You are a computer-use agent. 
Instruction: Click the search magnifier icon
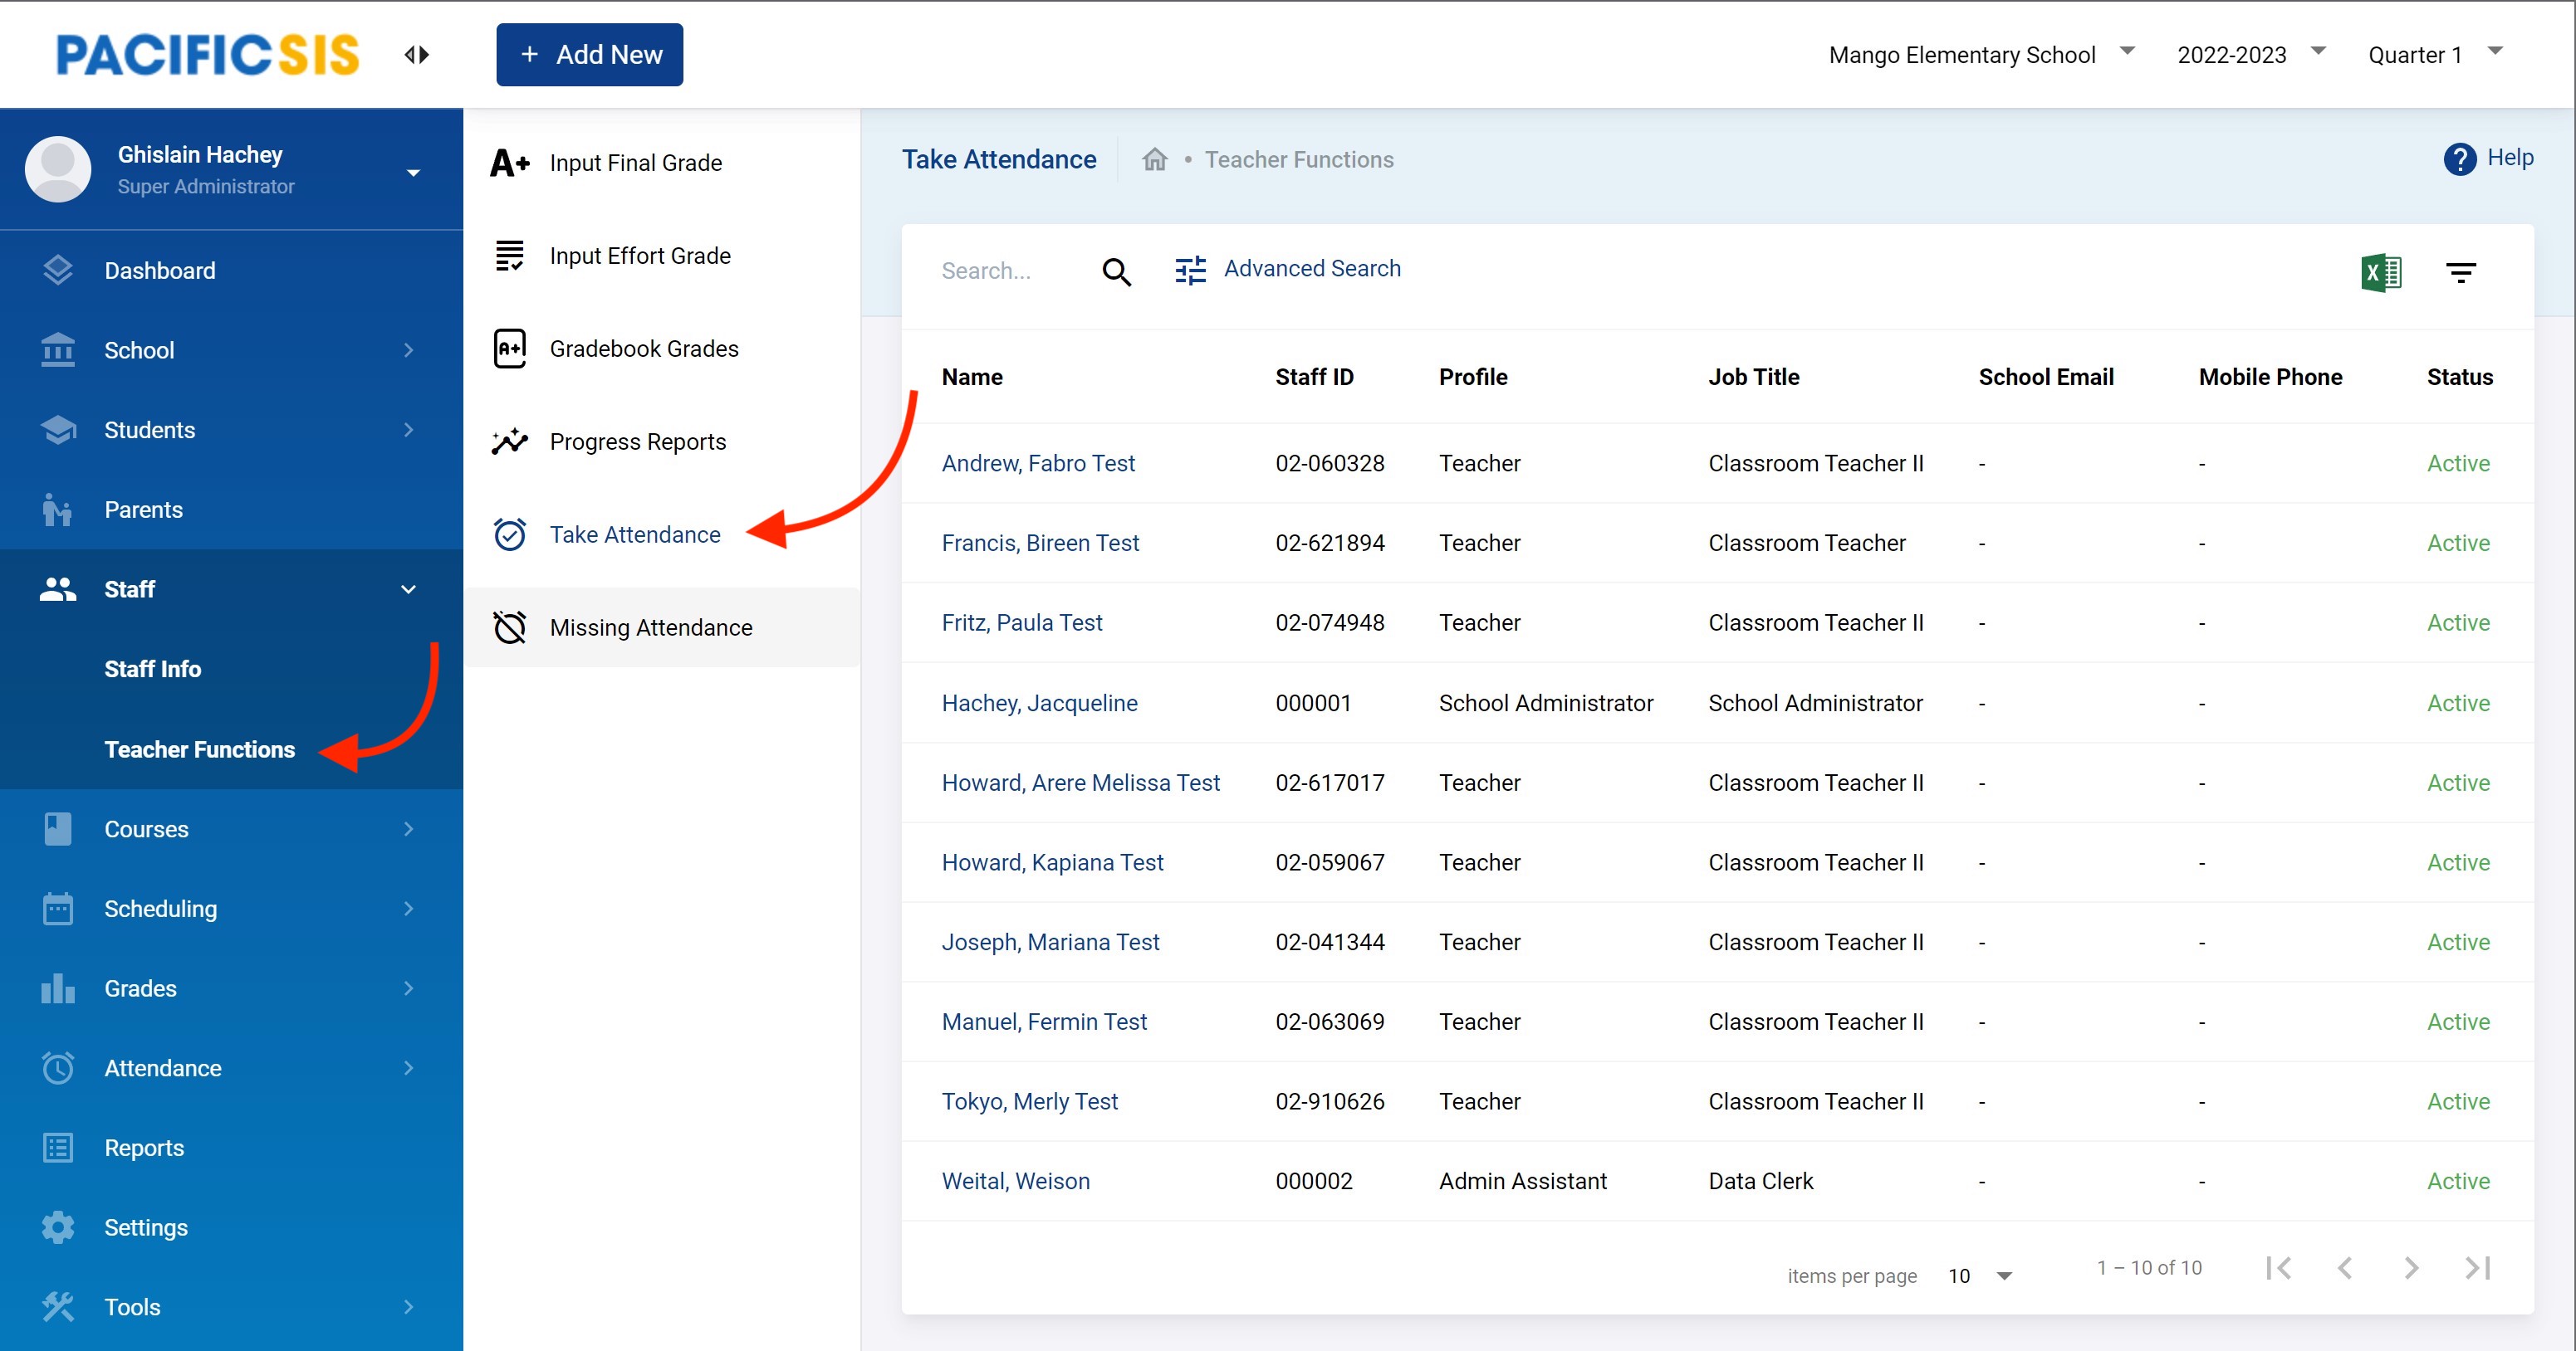(x=1116, y=272)
